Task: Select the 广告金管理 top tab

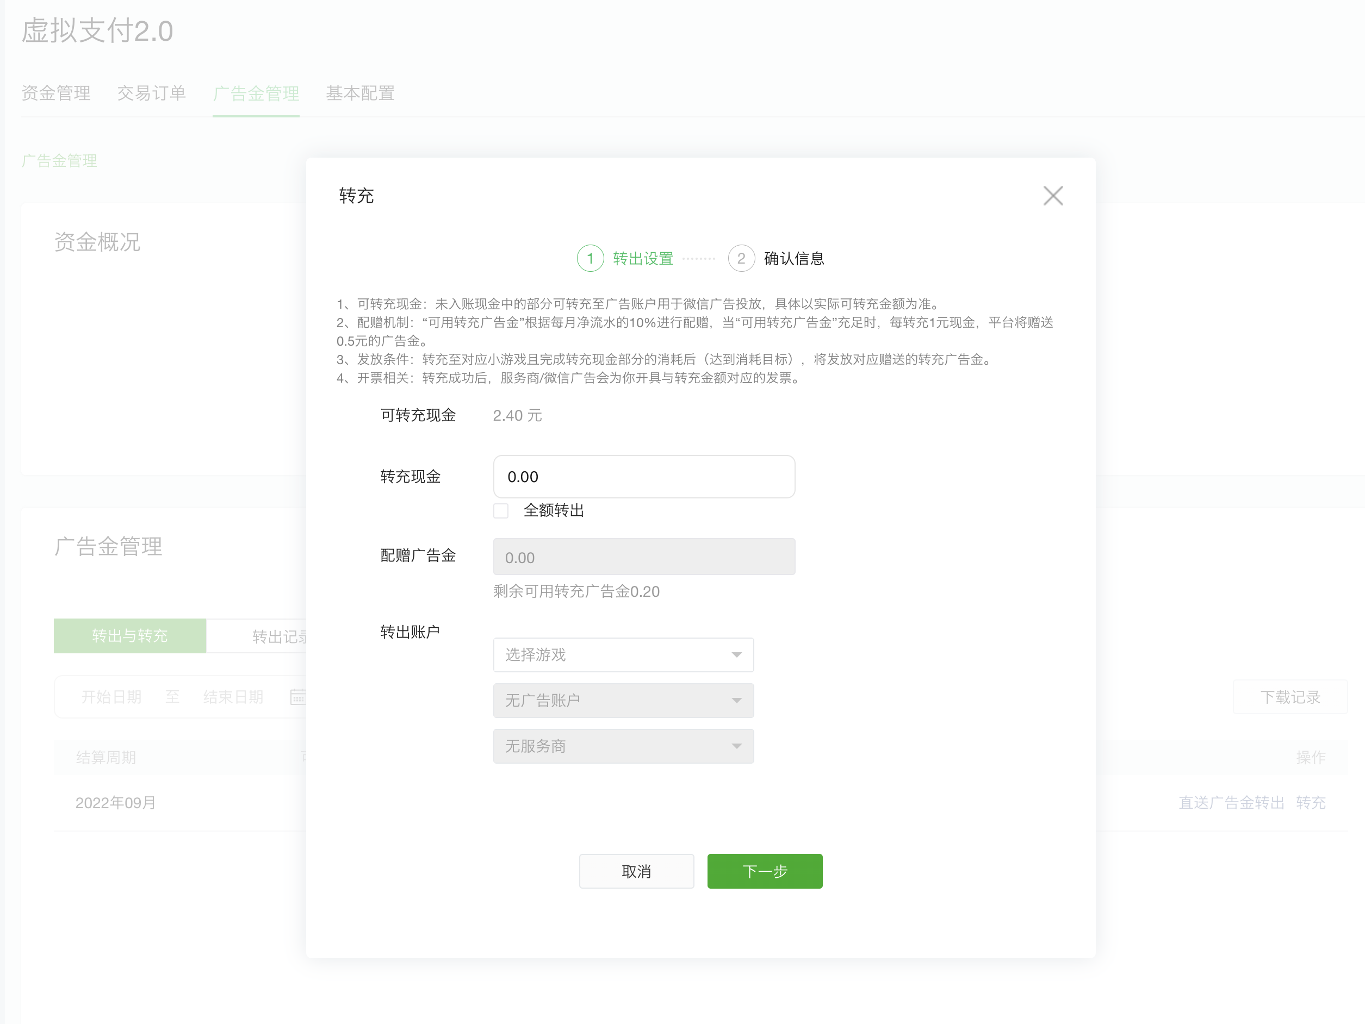Action: click(256, 93)
